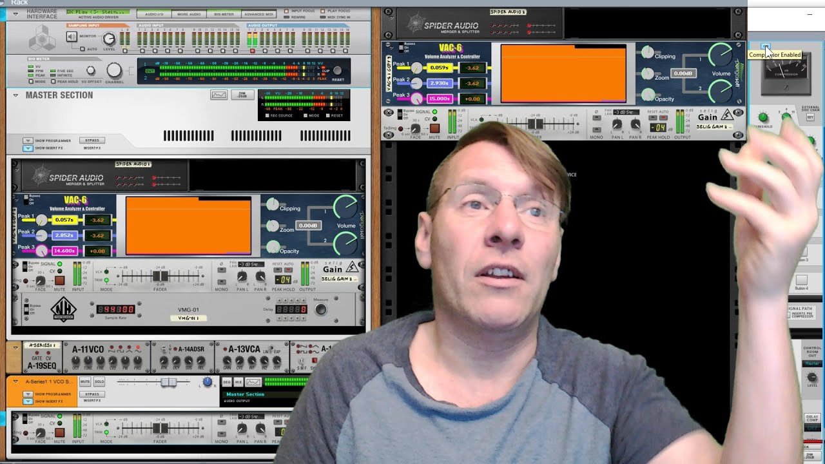Select the Audio I/O tab

(x=154, y=14)
